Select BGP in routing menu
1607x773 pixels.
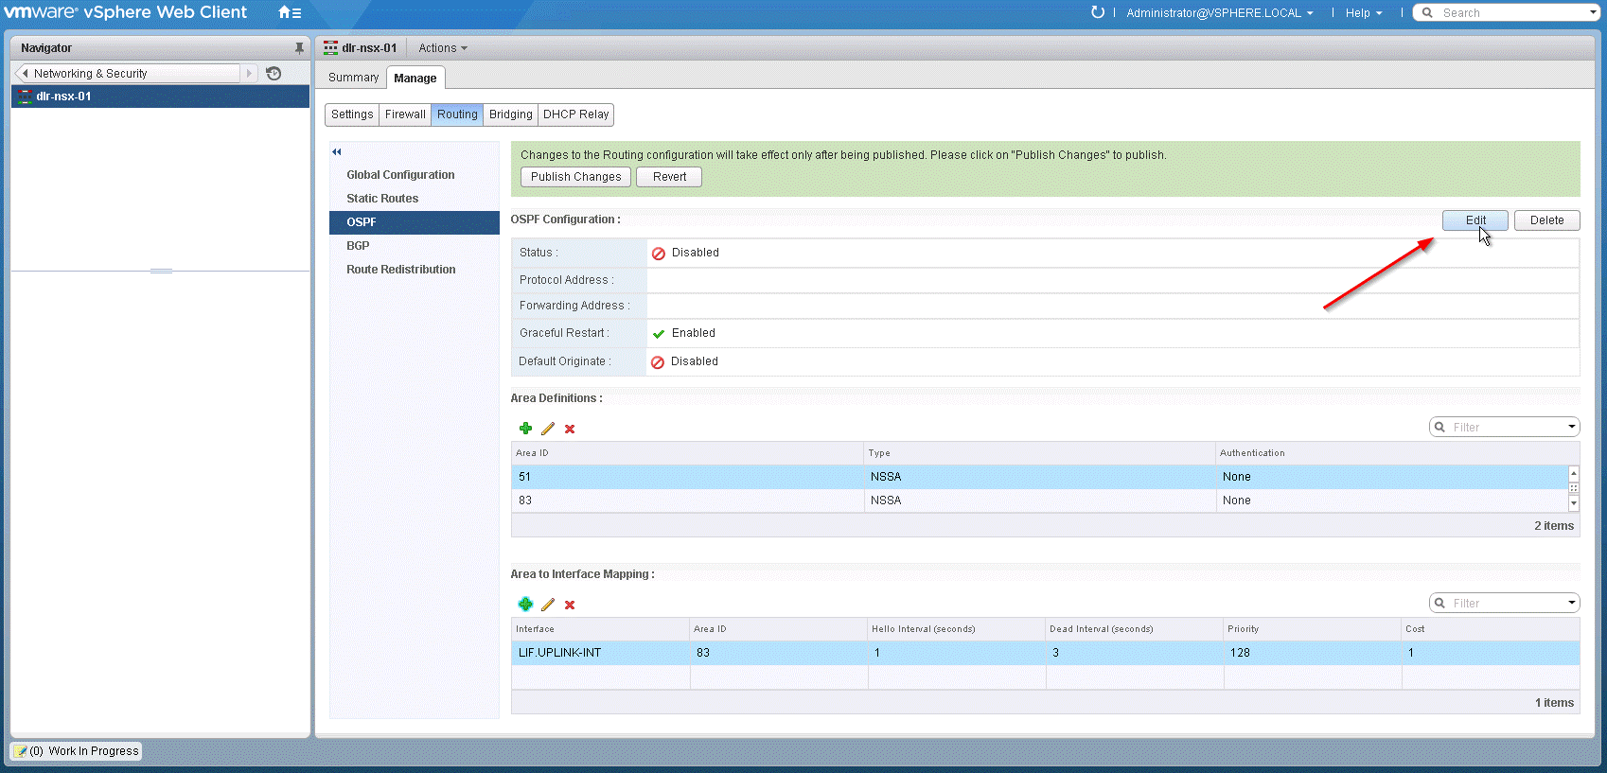[x=358, y=246]
